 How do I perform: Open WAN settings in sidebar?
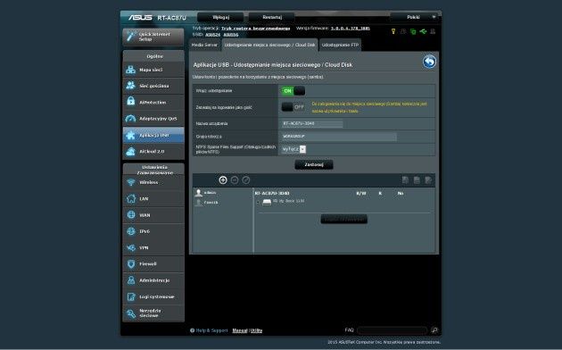click(153, 215)
